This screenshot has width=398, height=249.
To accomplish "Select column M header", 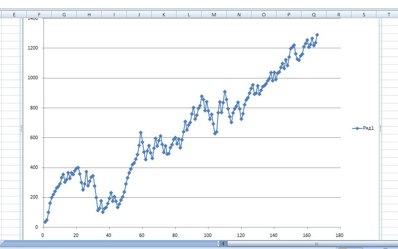I will [x=214, y=15].
